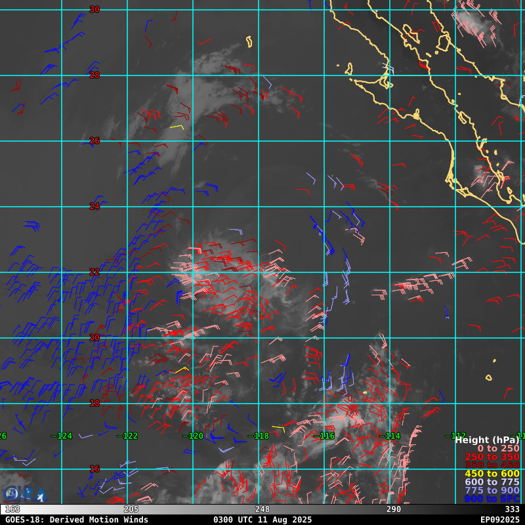Click the yellow '450 to 600' legend entry
The image size is (525, 525).
pos(492,473)
